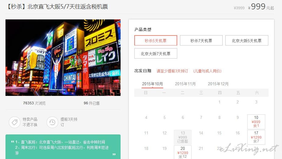Open the Osaka Dotonbori product photo
The image size is (282, 159).
tap(63, 58)
